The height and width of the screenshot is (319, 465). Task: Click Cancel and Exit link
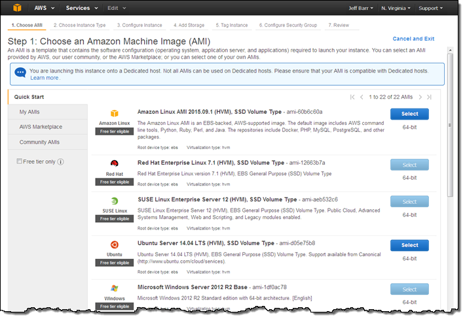point(413,39)
